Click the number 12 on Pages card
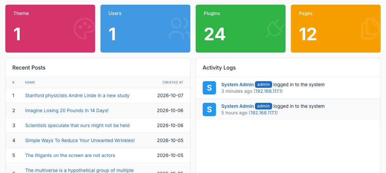386x173 pixels. (x=308, y=34)
